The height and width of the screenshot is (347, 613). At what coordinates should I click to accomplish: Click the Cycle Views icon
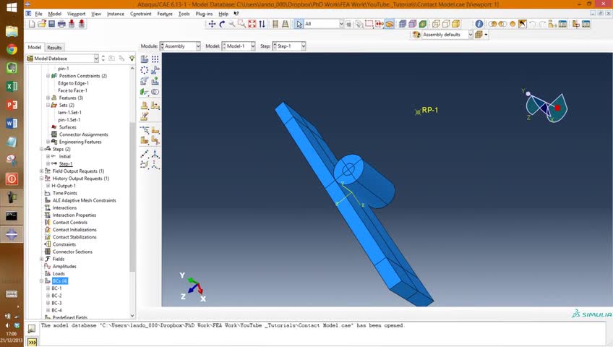[262, 24]
